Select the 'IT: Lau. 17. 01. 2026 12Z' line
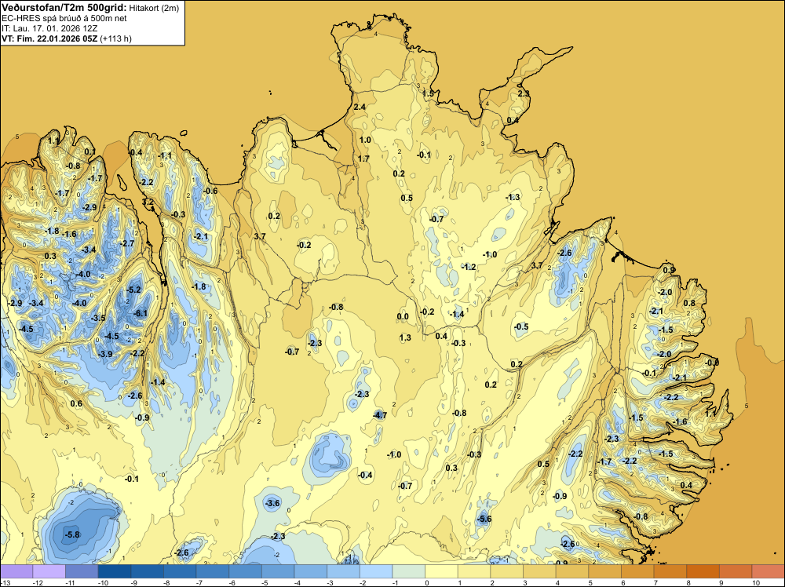 pos(49,28)
